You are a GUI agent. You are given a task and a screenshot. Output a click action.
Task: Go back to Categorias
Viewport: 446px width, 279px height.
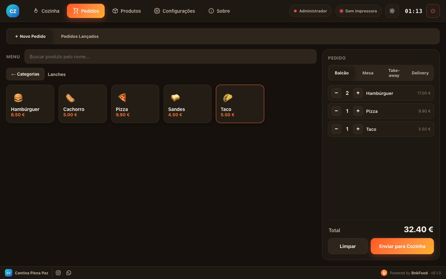pyautogui.click(x=25, y=74)
